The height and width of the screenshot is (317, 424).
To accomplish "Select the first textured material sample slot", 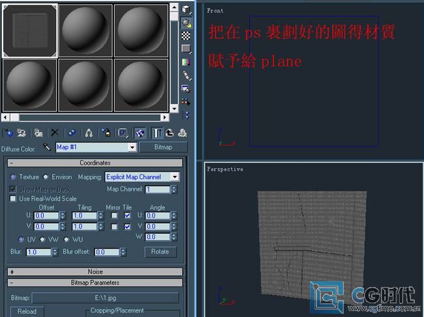I will (x=29, y=29).
